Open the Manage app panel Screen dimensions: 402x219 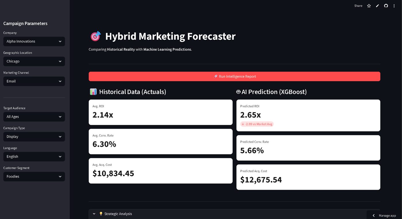point(384,216)
